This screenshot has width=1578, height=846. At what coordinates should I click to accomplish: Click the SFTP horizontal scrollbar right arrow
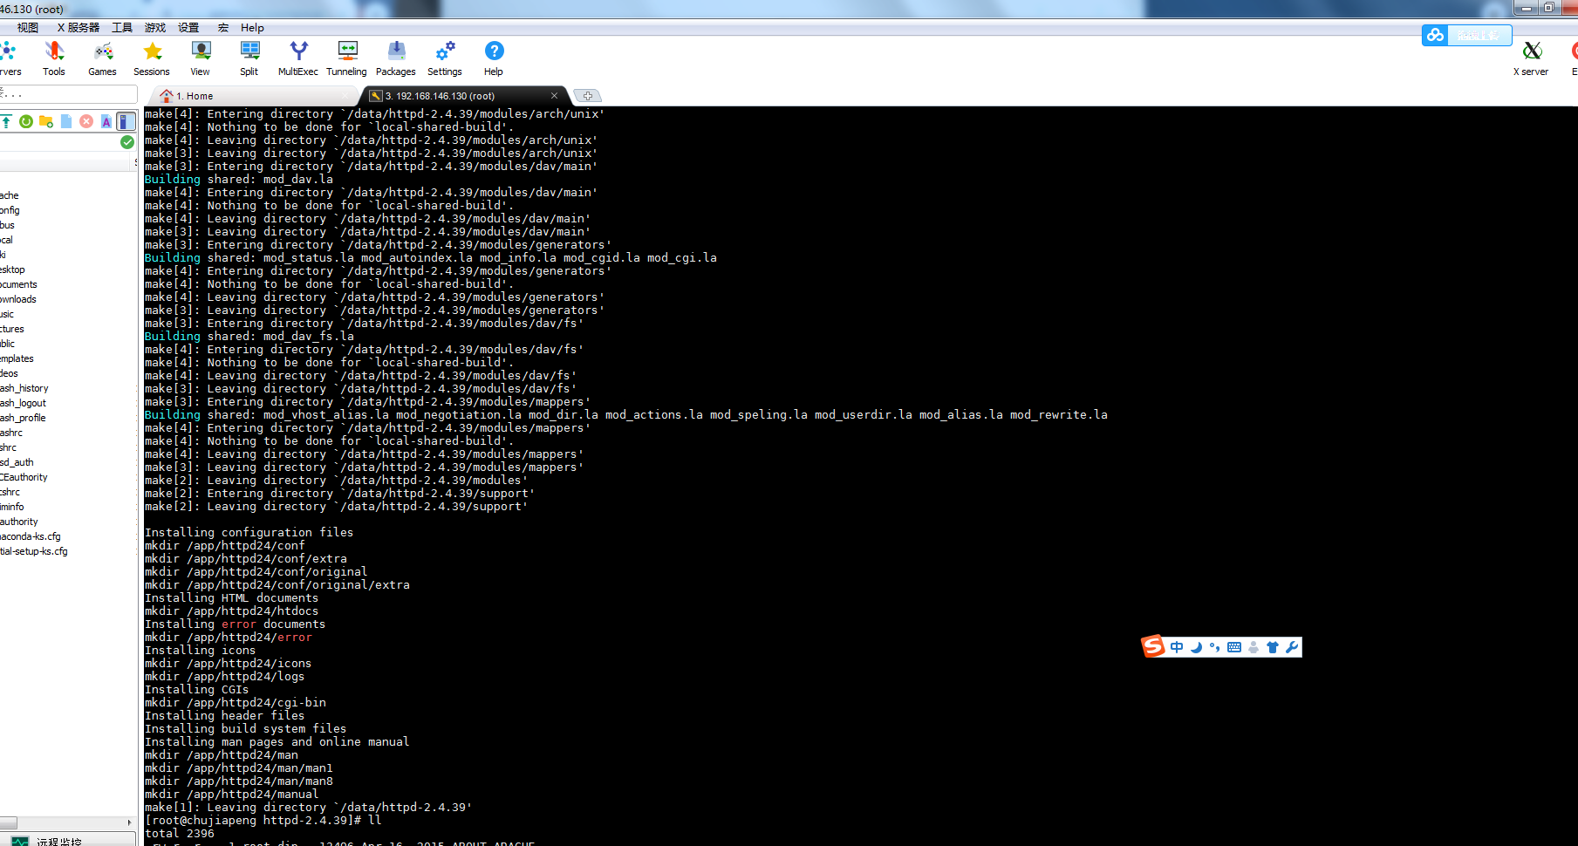130,822
